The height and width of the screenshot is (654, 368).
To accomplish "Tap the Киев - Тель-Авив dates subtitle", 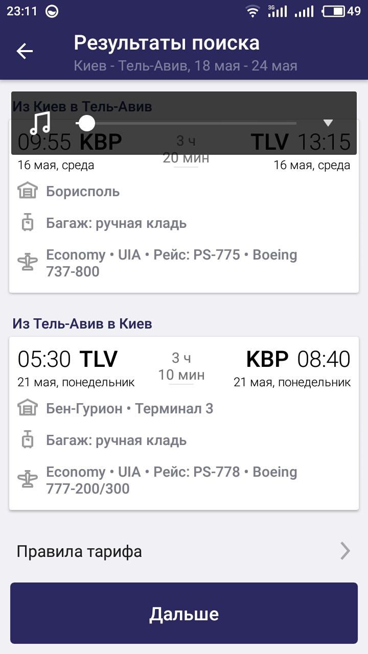I will (186, 66).
